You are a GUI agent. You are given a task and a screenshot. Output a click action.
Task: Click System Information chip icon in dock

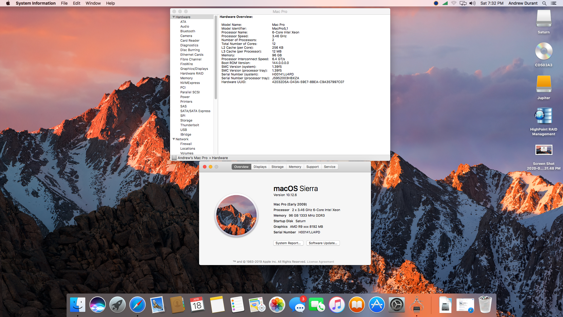click(x=417, y=305)
